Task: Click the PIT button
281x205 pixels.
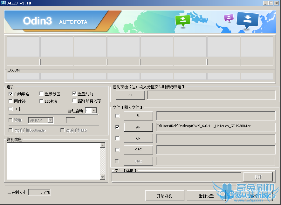Action: [x=130, y=95]
